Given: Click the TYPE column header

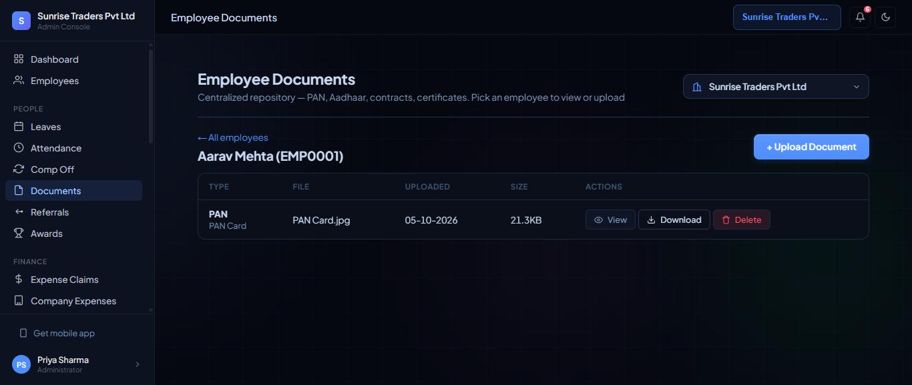Looking at the screenshot, I should pos(219,187).
